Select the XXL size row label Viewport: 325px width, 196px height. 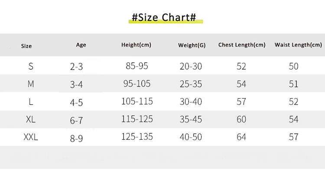tap(31, 138)
